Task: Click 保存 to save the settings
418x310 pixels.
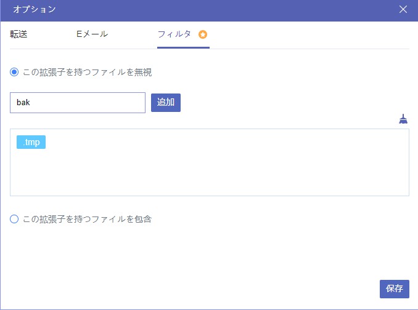Action: (x=395, y=288)
